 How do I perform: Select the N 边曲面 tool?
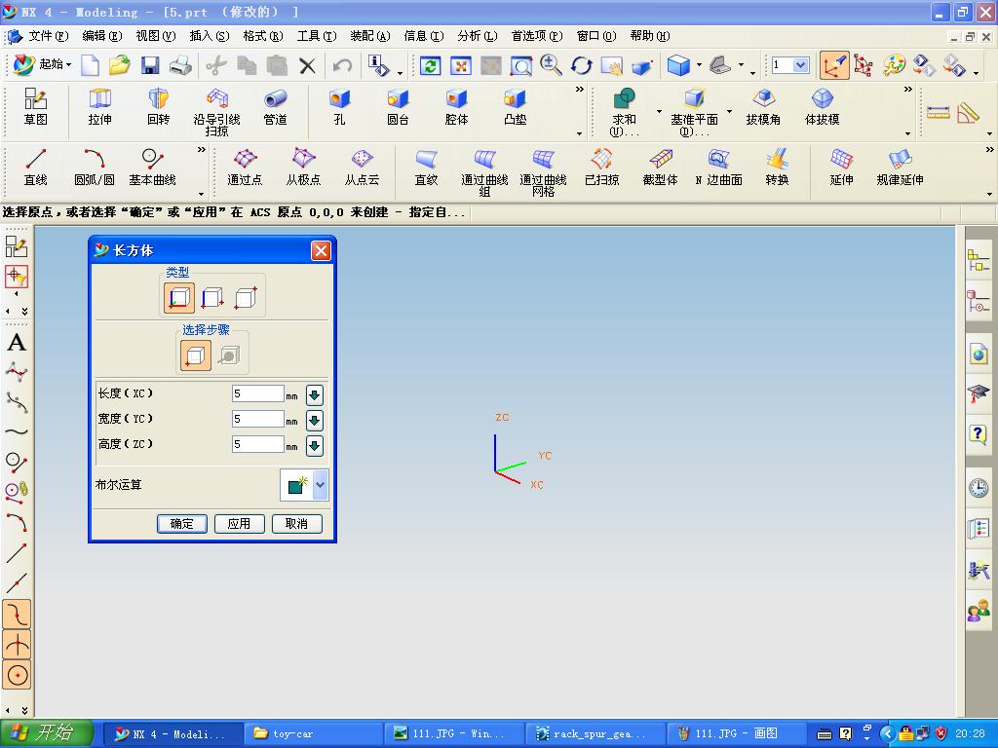(x=718, y=168)
